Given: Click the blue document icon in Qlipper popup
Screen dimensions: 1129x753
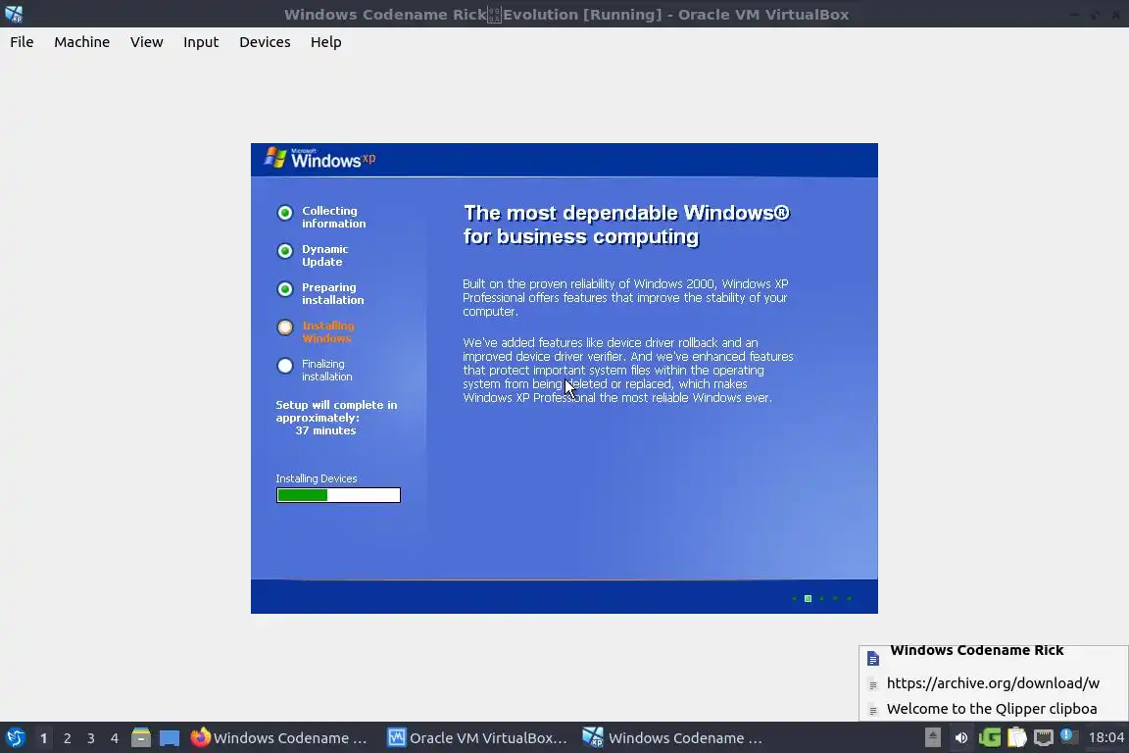Looking at the screenshot, I should click(x=872, y=658).
